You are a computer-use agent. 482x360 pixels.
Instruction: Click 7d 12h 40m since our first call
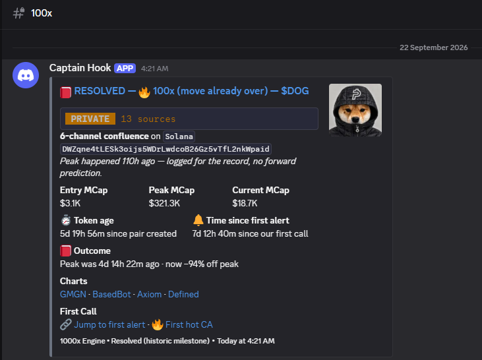[x=250, y=233]
